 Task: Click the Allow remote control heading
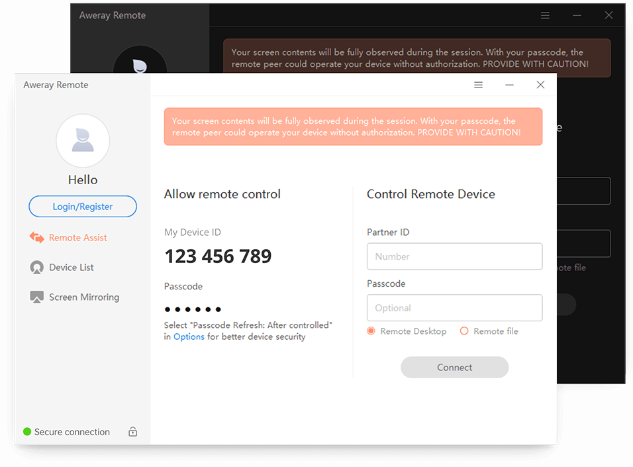click(x=222, y=194)
